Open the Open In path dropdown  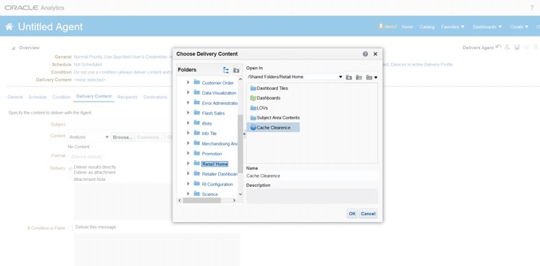coord(340,77)
